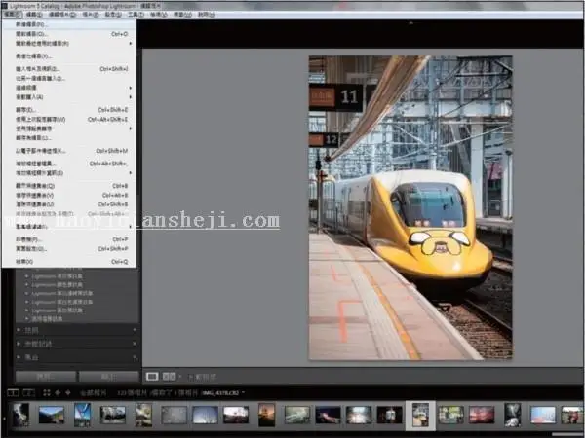Open the Develop (D) menu in menu bar
This screenshot has height=438, width=585.
[x=62, y=15]
